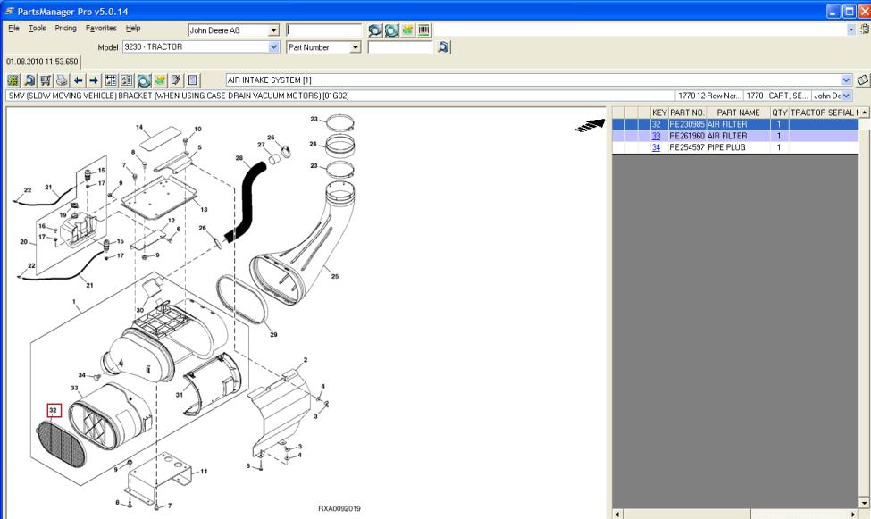
Task: Click callout number 33 in the diagram
Action: click(x=74, y=388)
